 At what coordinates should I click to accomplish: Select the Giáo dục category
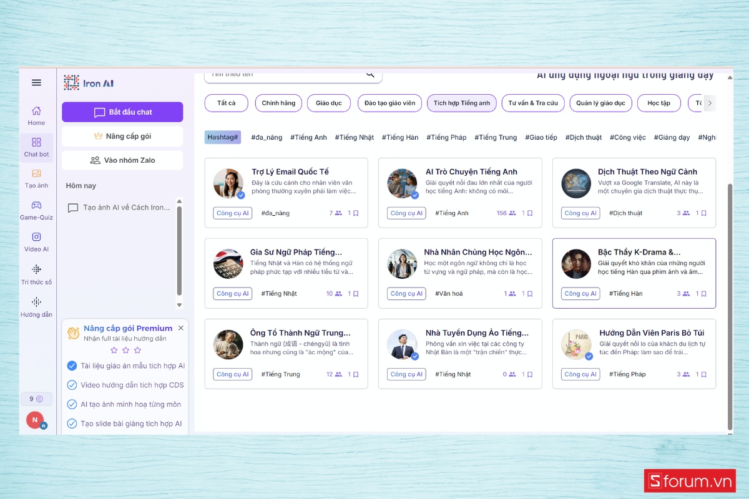[x=329, y=103]
